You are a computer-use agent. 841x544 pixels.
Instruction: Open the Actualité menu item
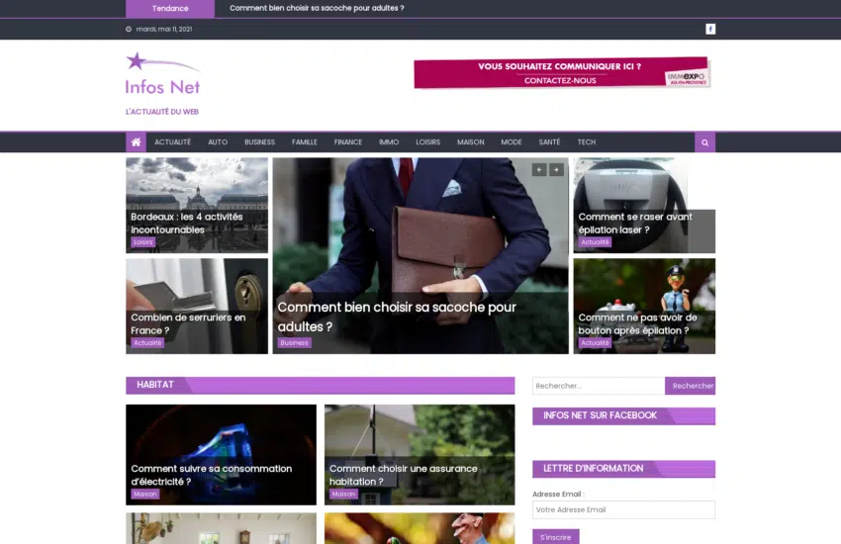(172, 142)
